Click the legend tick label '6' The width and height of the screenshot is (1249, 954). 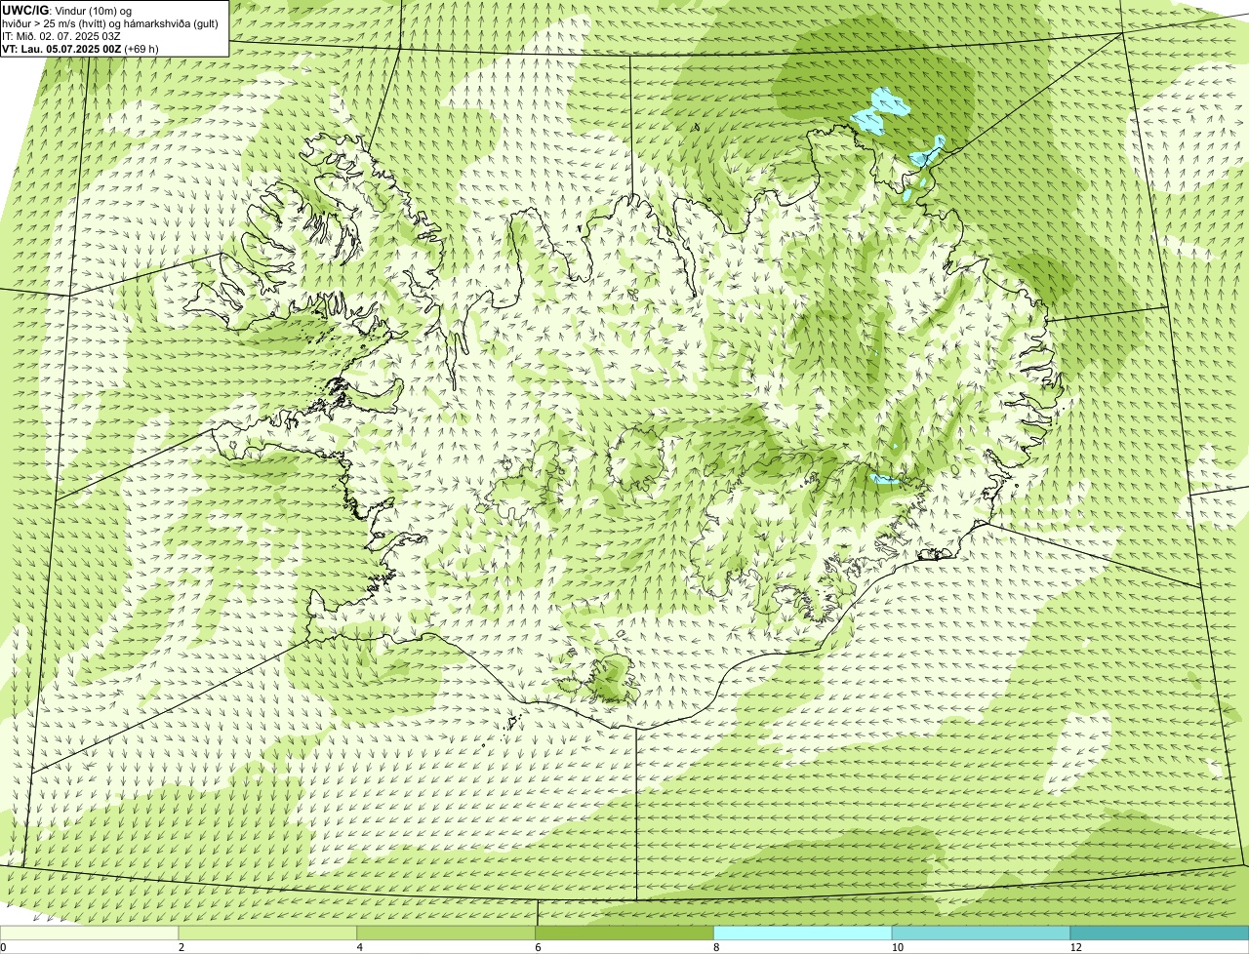538,947
